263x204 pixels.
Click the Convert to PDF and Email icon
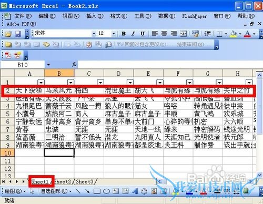click(x=18, y=55)
